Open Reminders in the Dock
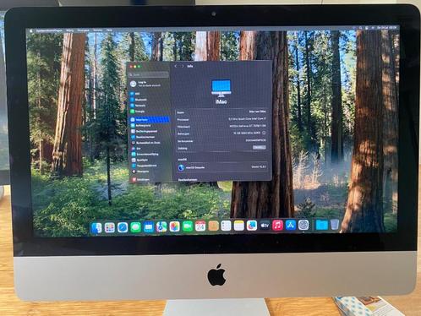421x316 pixels. pos(226,226)
